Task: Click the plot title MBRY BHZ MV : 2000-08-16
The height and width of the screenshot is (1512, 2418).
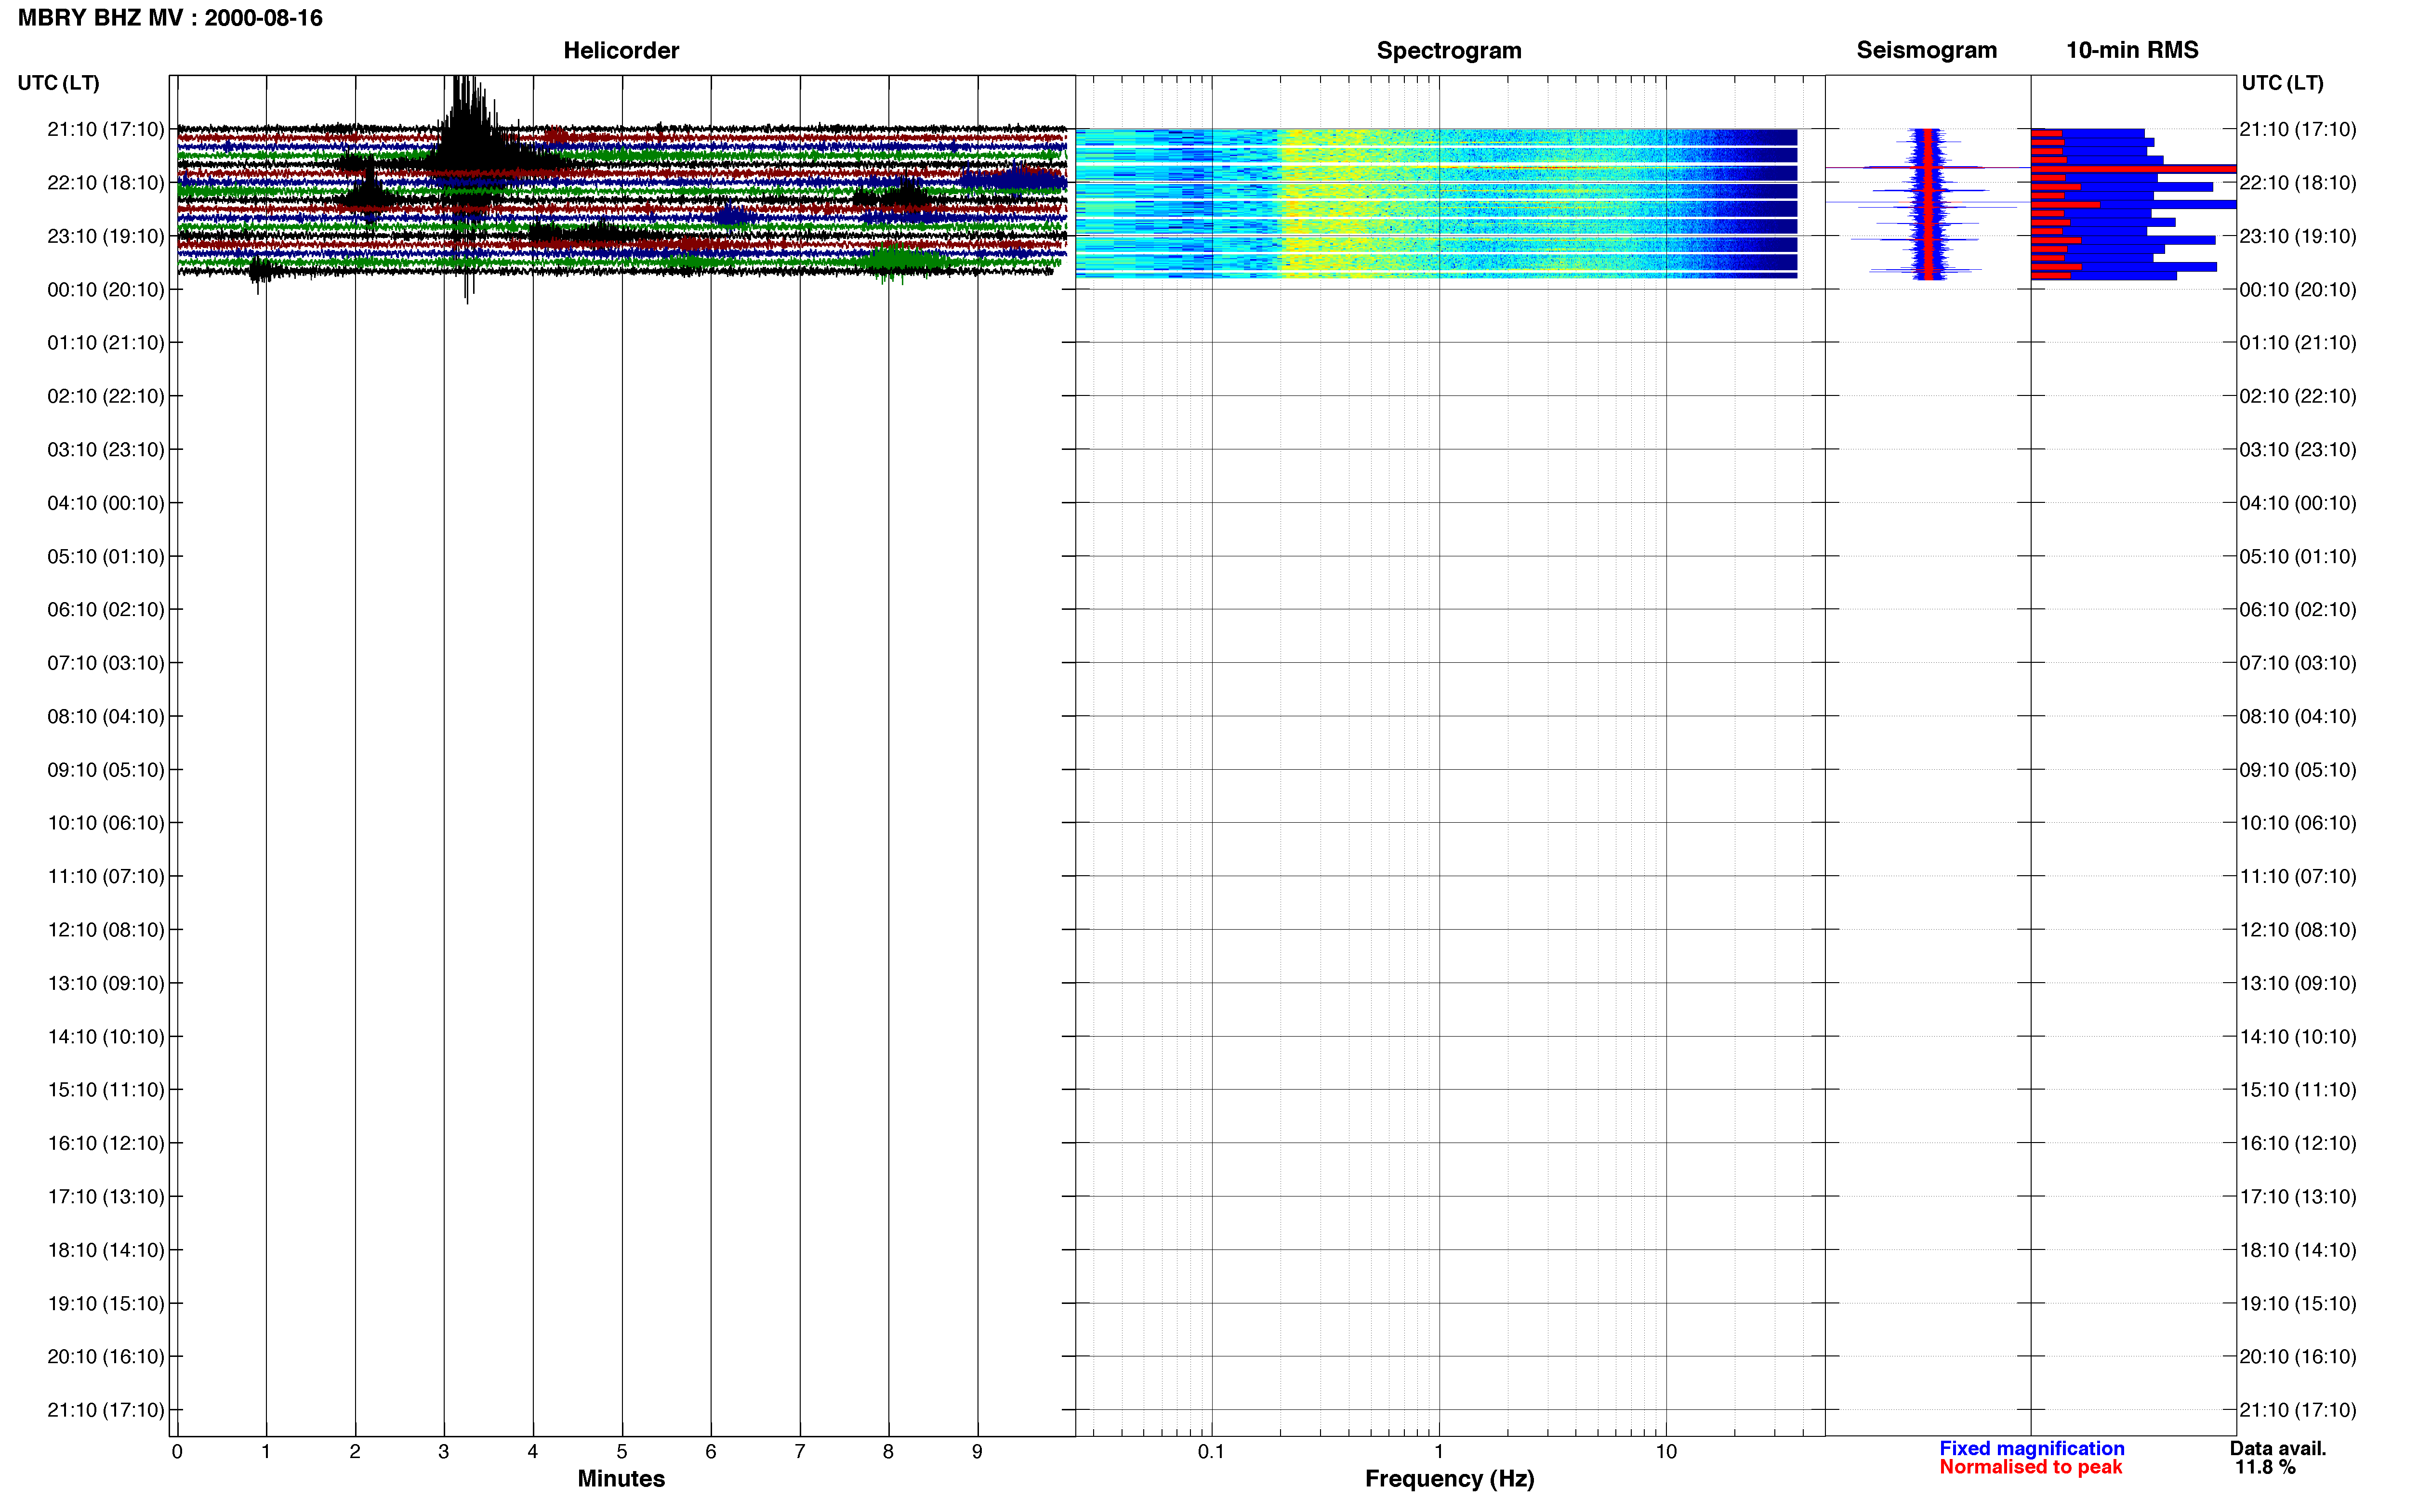Action: click(x=170, y=18)
